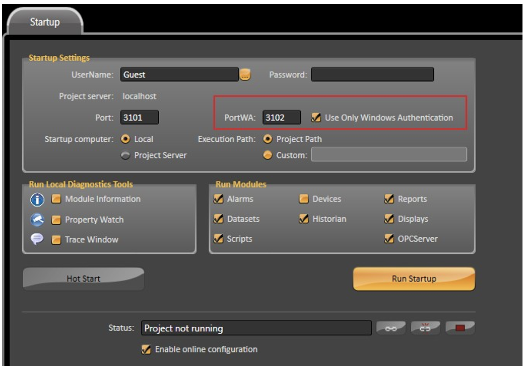Switch to the Startup tab
Viewport: 524px width, 367px height.
[x=44, y=22]
